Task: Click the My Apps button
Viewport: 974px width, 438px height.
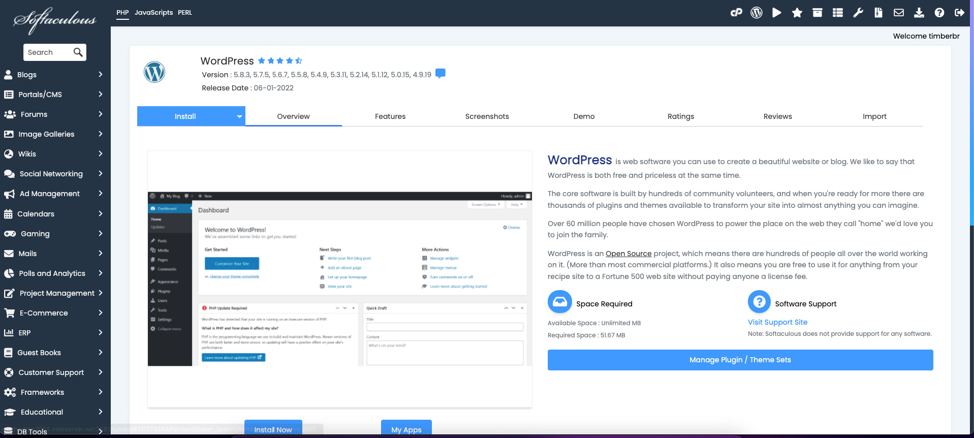Action: [406, 428]
